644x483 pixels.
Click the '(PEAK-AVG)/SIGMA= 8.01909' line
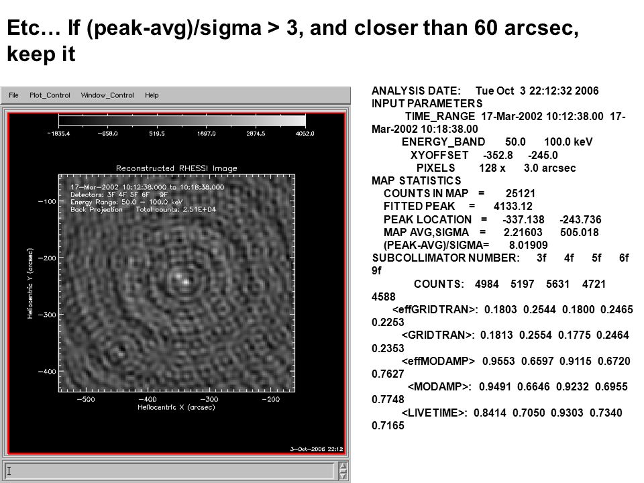[x=466, y=246]
